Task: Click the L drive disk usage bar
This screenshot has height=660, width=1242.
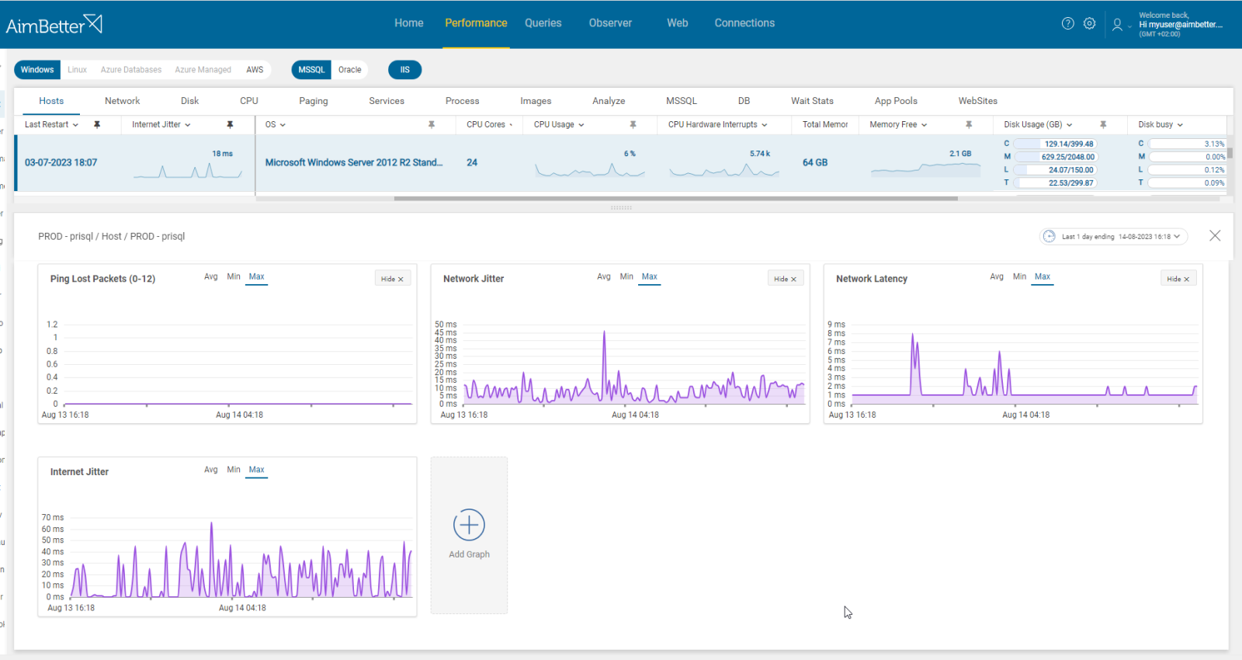Action: point(1056,170)
